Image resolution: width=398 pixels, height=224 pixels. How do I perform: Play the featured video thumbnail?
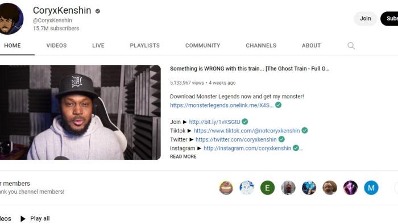80,112
